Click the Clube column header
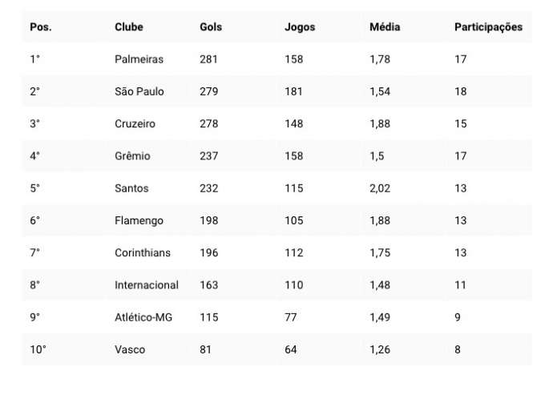 [x=129, y=27]
